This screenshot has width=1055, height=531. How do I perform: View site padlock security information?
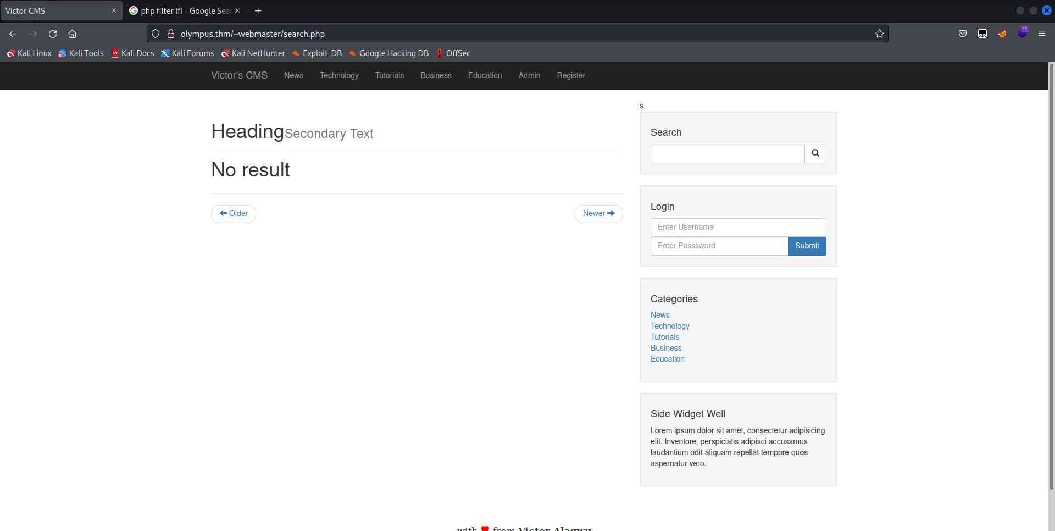point(171,34)
